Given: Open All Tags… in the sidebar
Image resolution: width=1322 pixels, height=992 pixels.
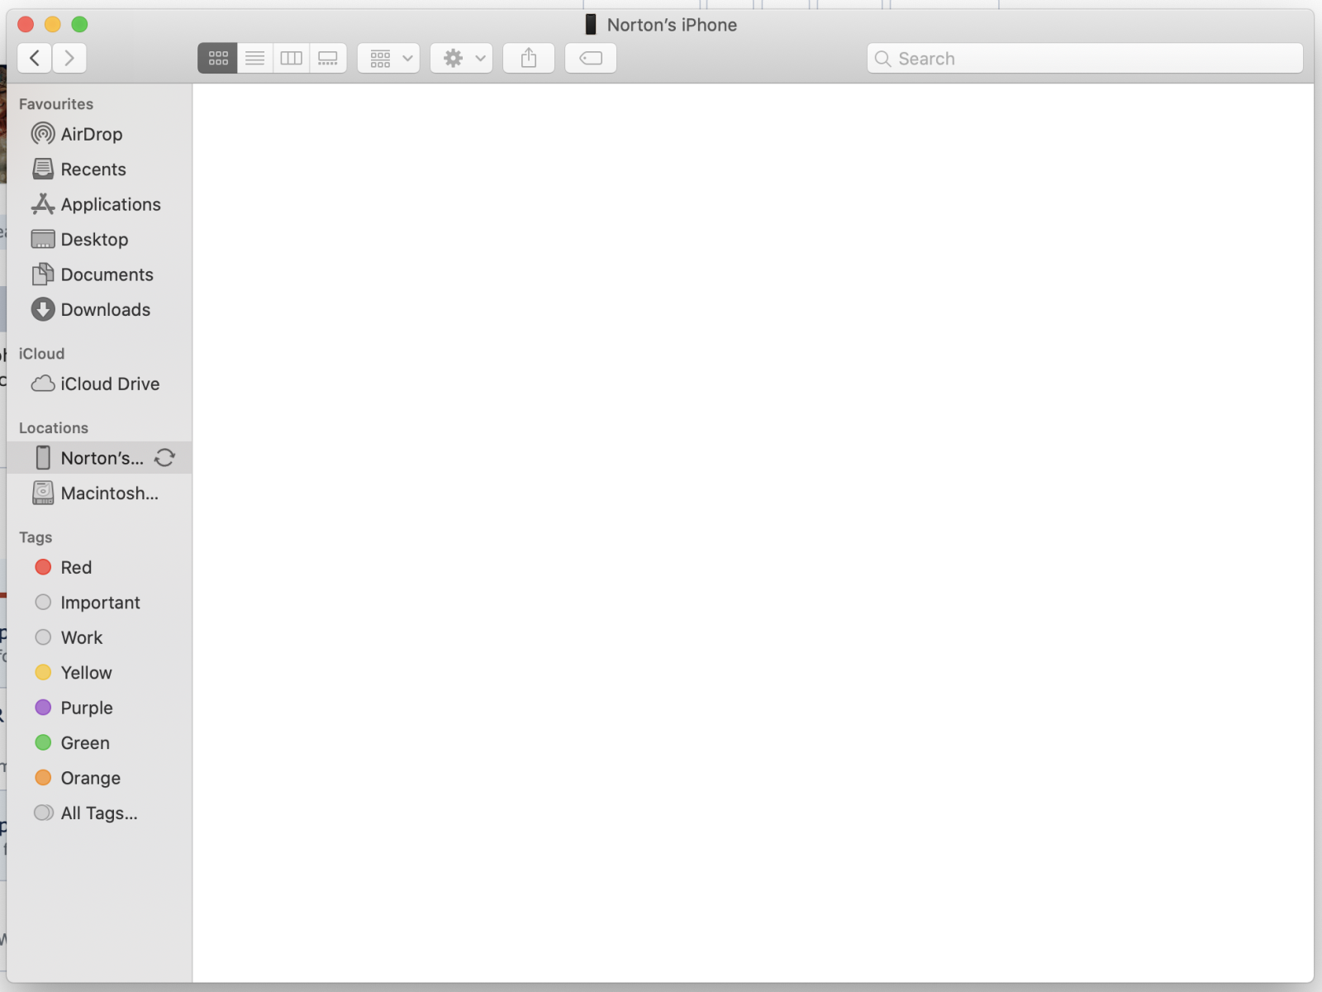Looking at the screenshot, I should point(99,813).
